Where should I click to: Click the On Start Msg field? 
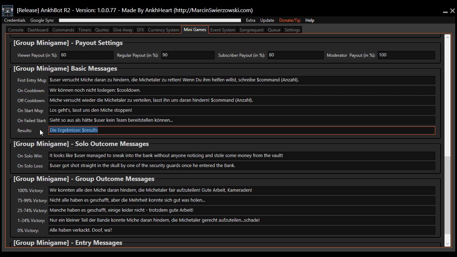pos(242,110)
